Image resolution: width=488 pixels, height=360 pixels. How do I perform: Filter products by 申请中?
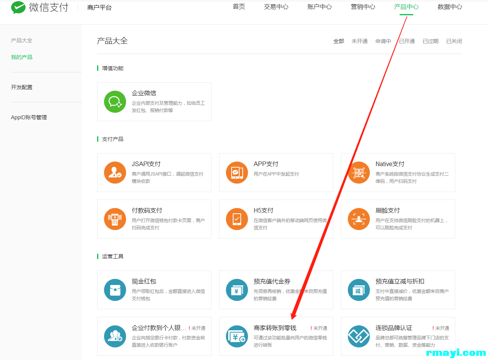(x=383, y=41)
